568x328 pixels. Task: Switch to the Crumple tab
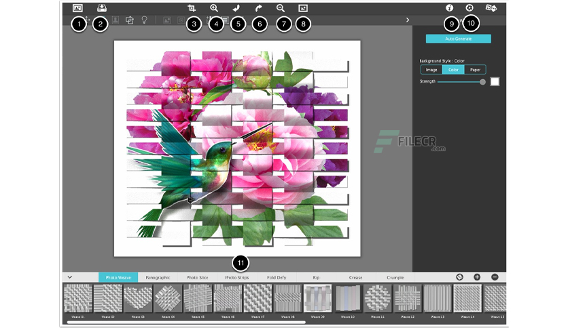(x=395, y=277)
